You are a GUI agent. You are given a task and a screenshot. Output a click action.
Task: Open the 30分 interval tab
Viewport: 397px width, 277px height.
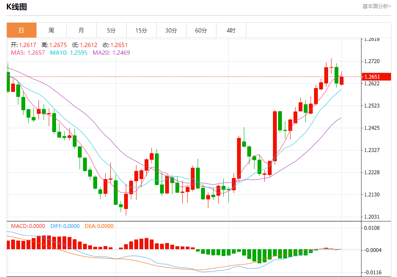(171, 30)
